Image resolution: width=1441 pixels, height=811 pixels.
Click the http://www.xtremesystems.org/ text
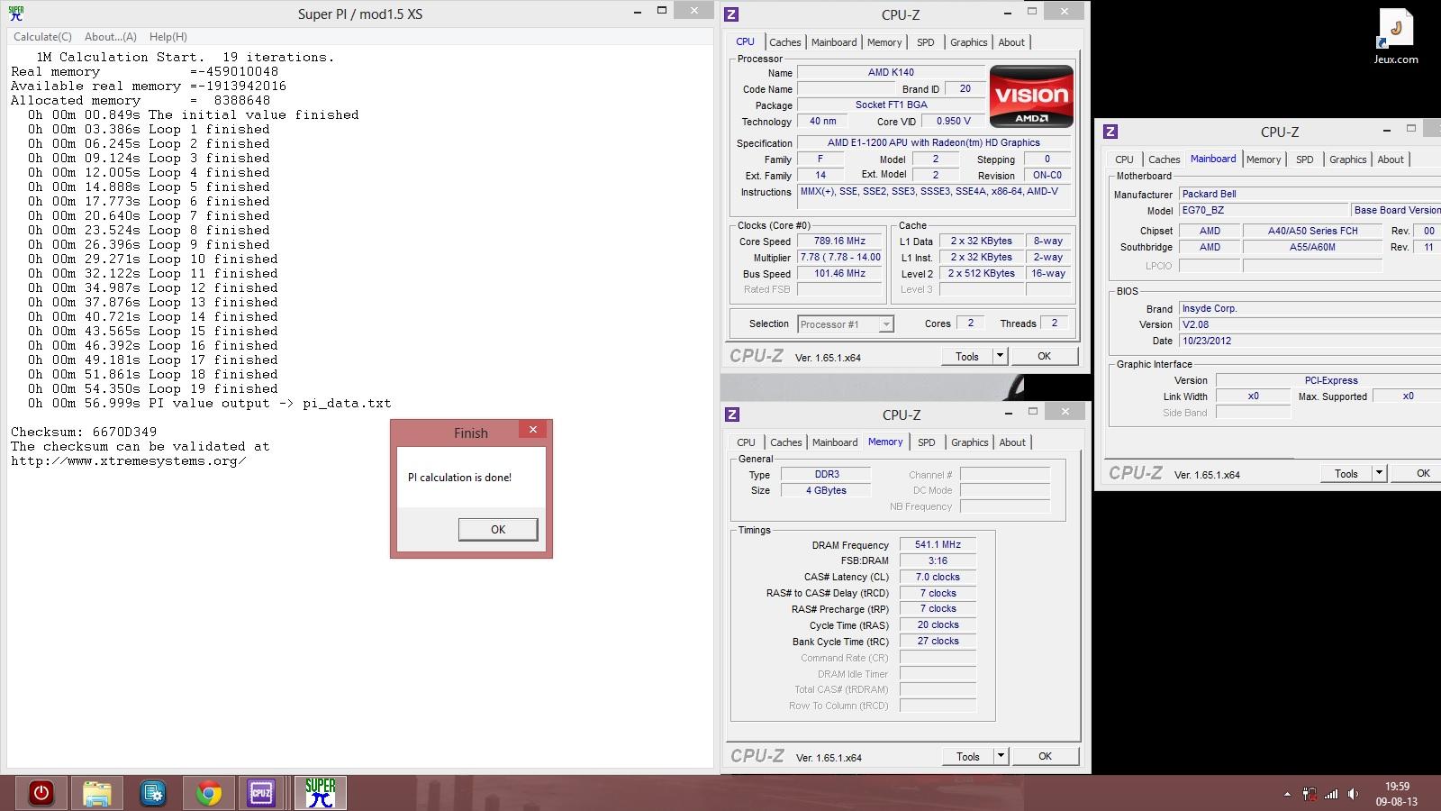pos(129,461)
